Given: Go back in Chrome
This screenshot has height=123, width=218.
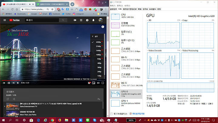Looking at the screenshot, I should tap(3, 9).
